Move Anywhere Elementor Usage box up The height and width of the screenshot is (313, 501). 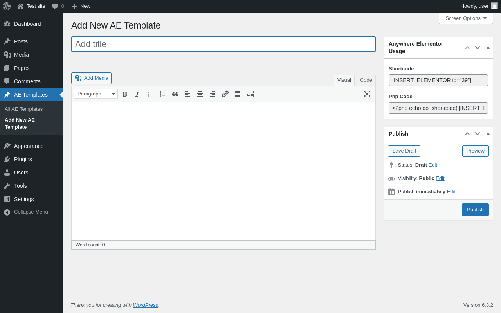point(467,48)
